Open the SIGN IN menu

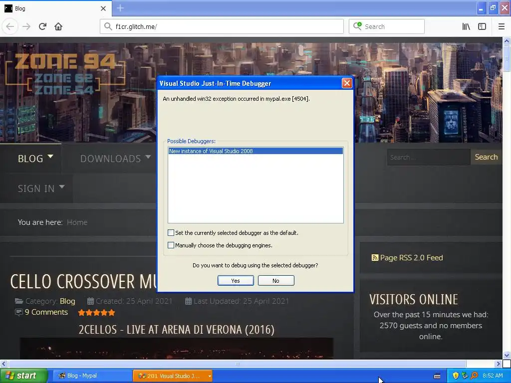coord(41,188)
